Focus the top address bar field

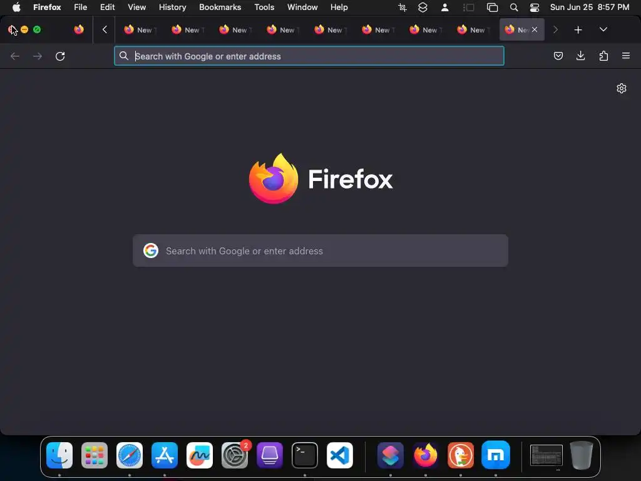[x=309, y=56]
